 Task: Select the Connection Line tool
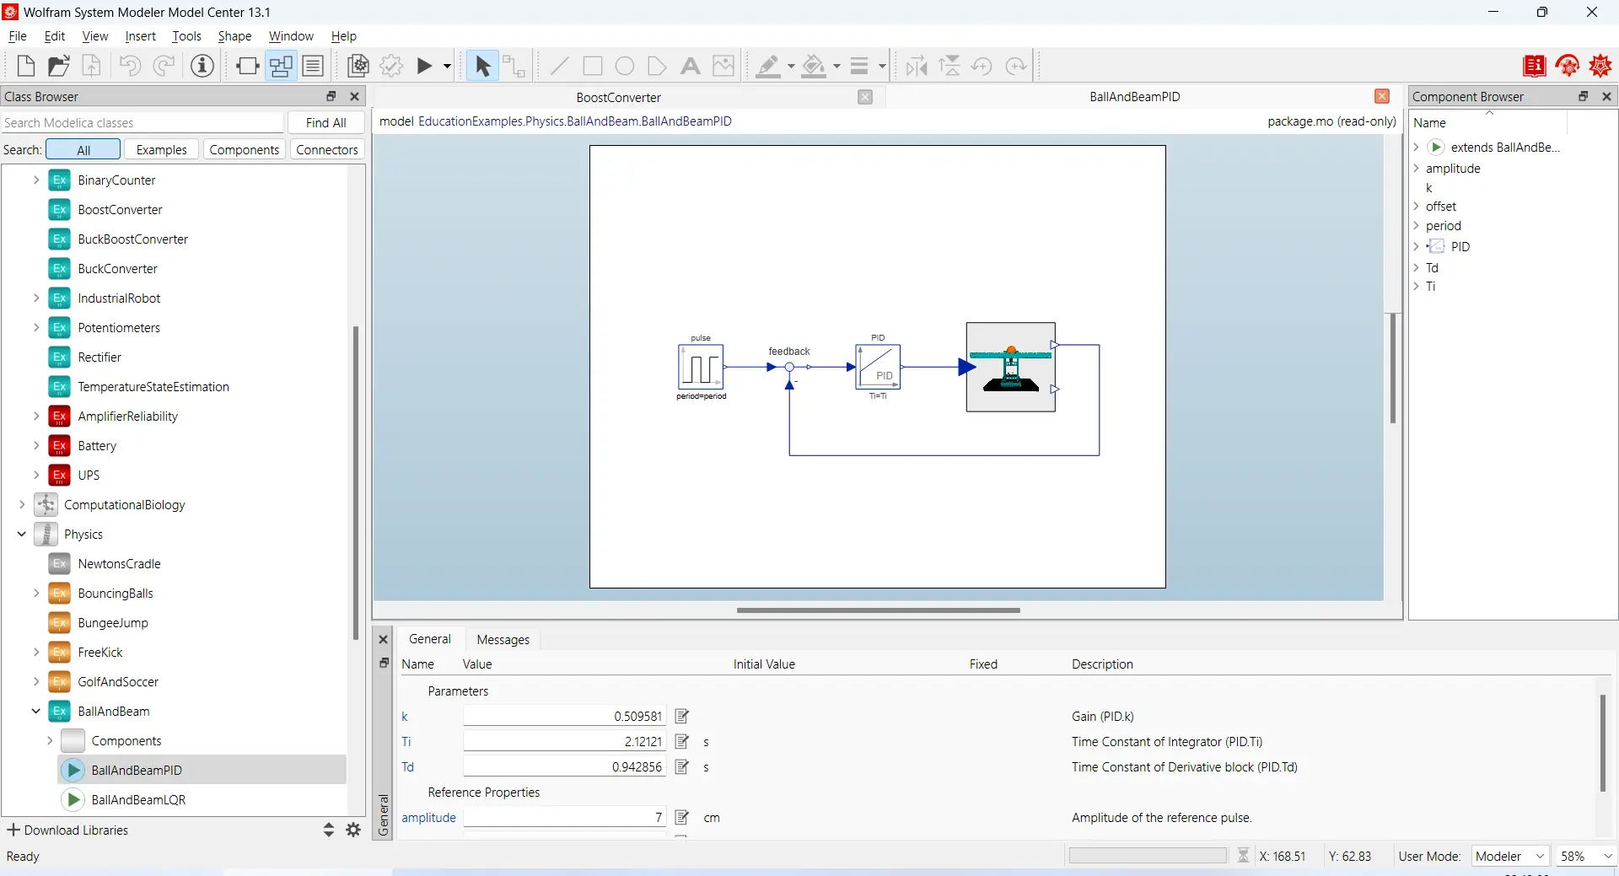click(x=514, y=66)
